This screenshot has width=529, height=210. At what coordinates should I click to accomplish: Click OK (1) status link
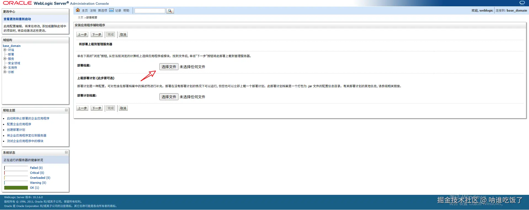point(34,188)
